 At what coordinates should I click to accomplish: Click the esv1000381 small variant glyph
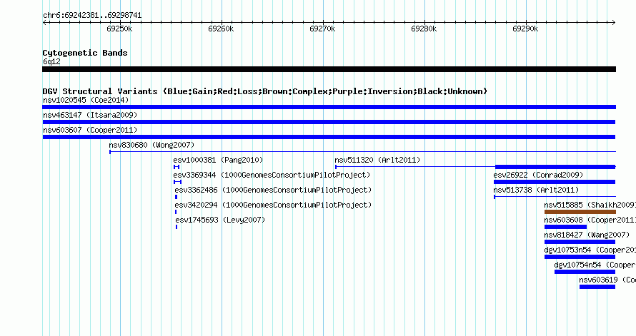point(177,167)
